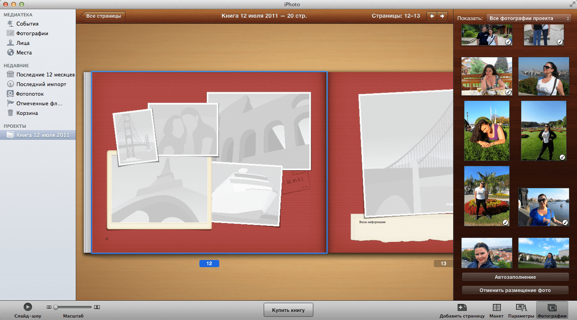The image size is (577, 320).
Task: Open Faces (Лица) in the sidebar
Action: point(23,43)
